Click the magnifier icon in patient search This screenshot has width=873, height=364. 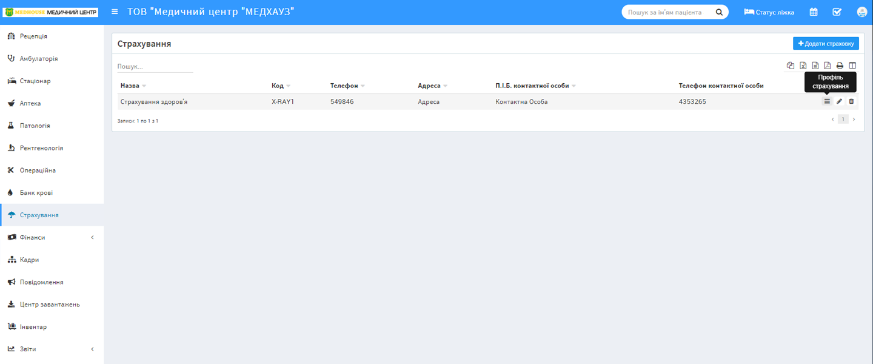pyautogui.click(x=719, y=12)
